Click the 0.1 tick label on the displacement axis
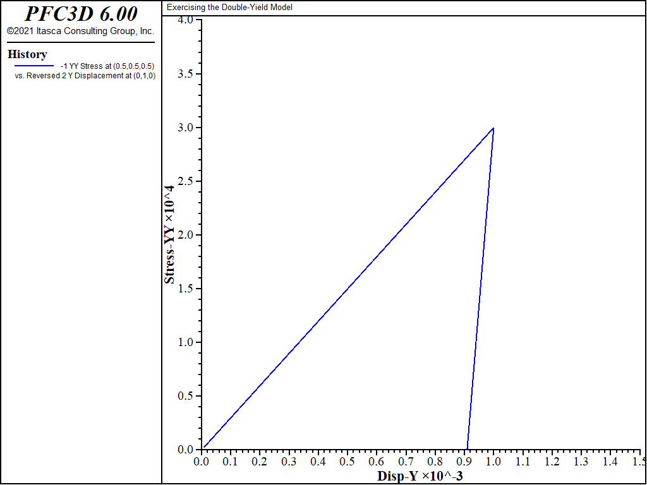The height and width of the screenshot is (485, 647). tap(230, 462)
